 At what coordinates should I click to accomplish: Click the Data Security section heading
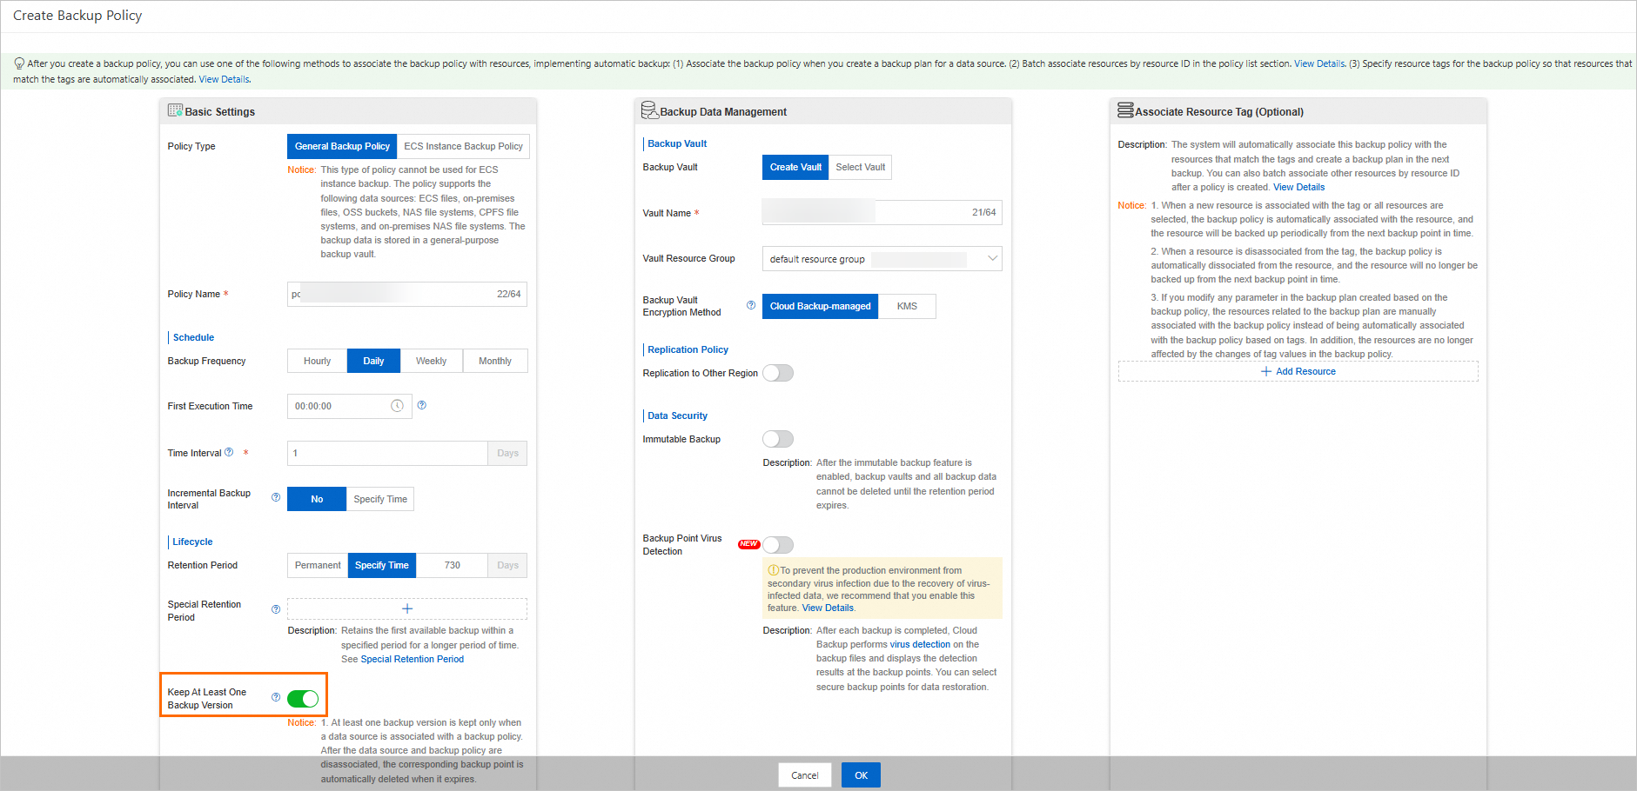(x=677, y=415)
